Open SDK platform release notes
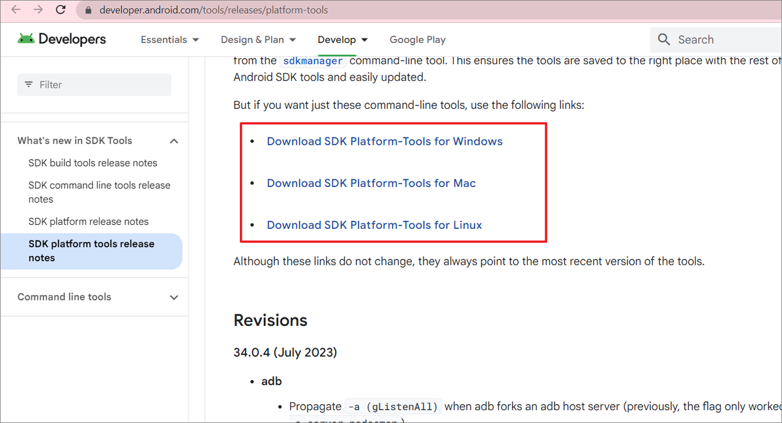782x423 pixels. click(x=89, y=222)
